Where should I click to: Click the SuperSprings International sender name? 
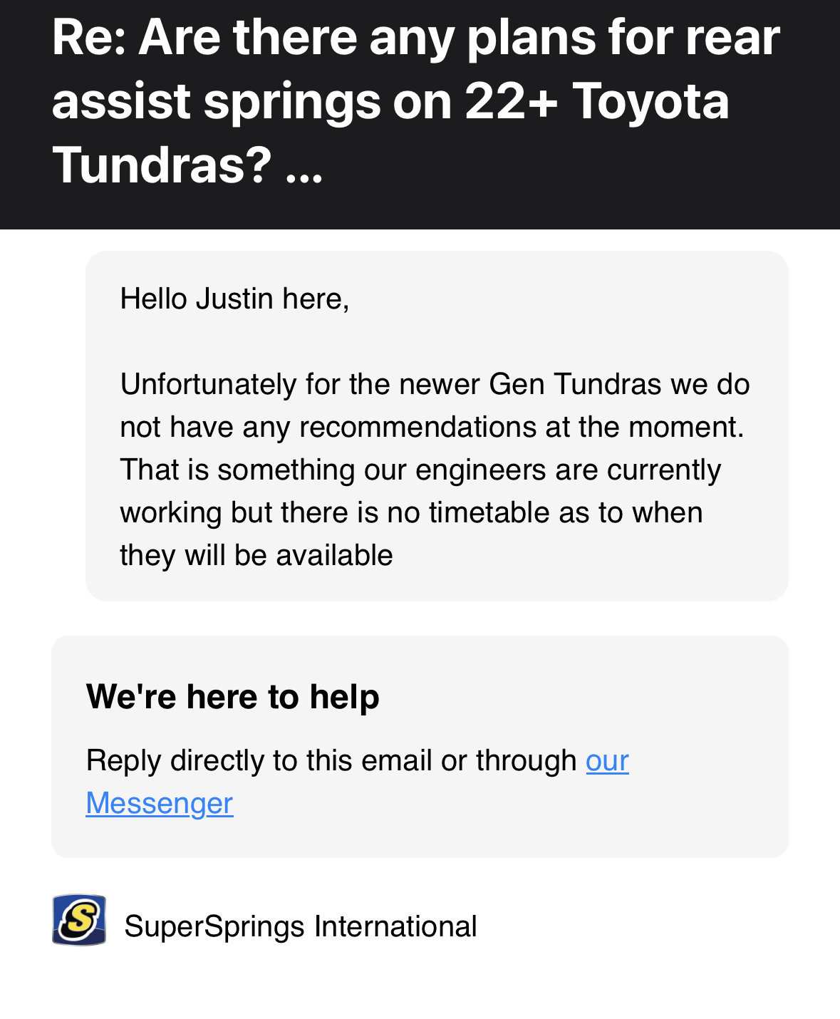point(301,926)
